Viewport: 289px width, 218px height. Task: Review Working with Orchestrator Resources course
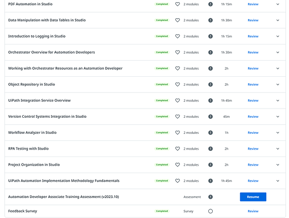[253, 68]
